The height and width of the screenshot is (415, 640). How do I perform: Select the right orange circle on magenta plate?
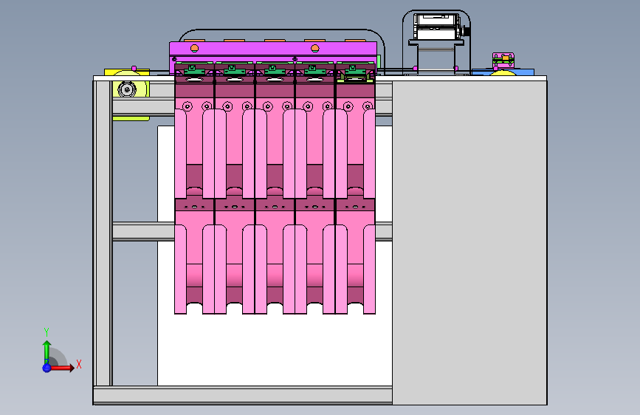pyautogui.click(x=315, y=49)
